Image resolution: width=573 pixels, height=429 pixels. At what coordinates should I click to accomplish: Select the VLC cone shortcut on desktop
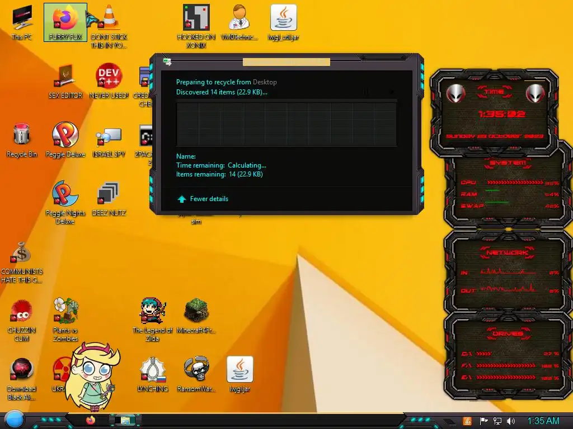click(x=109, y=26)
